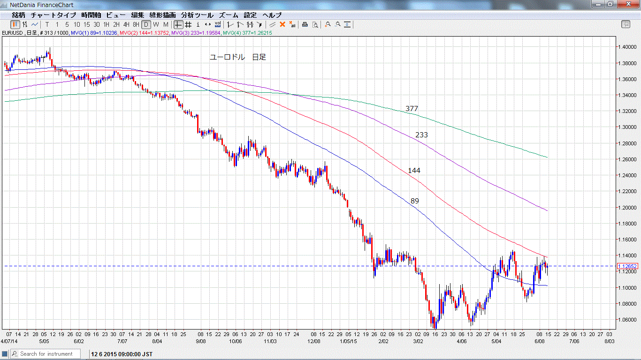This screenshot has height=360, width=641.
Task: Click the reset zoom icon
Action: pyautogui.click(x=347, y=24)
